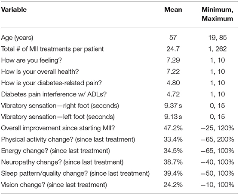The image size is (239, 195).
Task: Select the Age (years) row label
Action: pyautogui.click(x=17, y=38)
